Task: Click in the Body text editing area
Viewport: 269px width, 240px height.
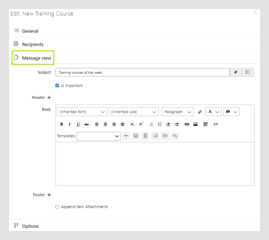Action: click(x=155, y=164)
